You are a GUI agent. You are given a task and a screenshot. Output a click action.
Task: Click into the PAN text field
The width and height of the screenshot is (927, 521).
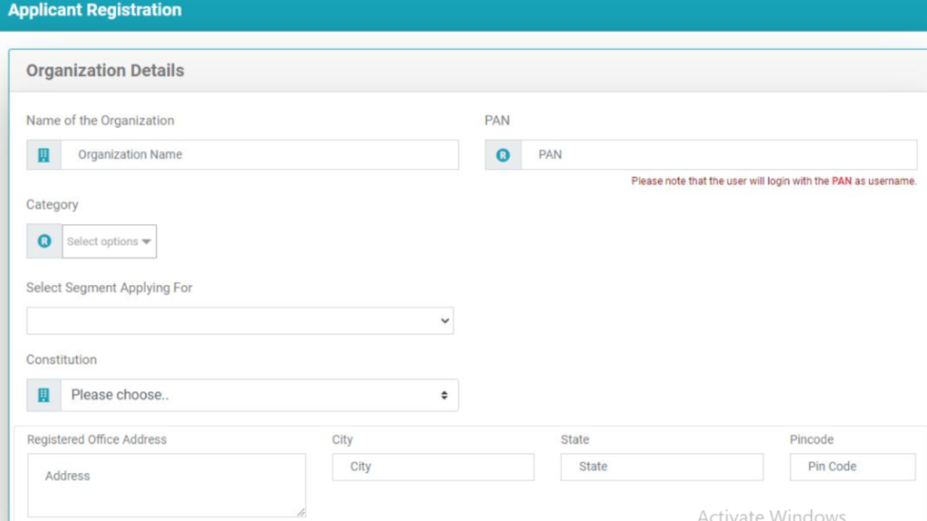718,155
